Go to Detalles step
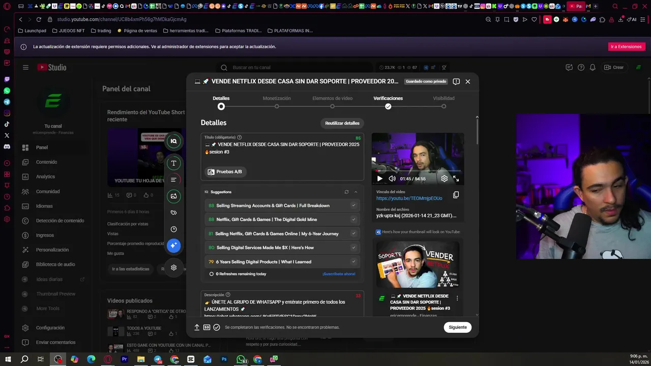651x366 pixels. tap(221, 102)
